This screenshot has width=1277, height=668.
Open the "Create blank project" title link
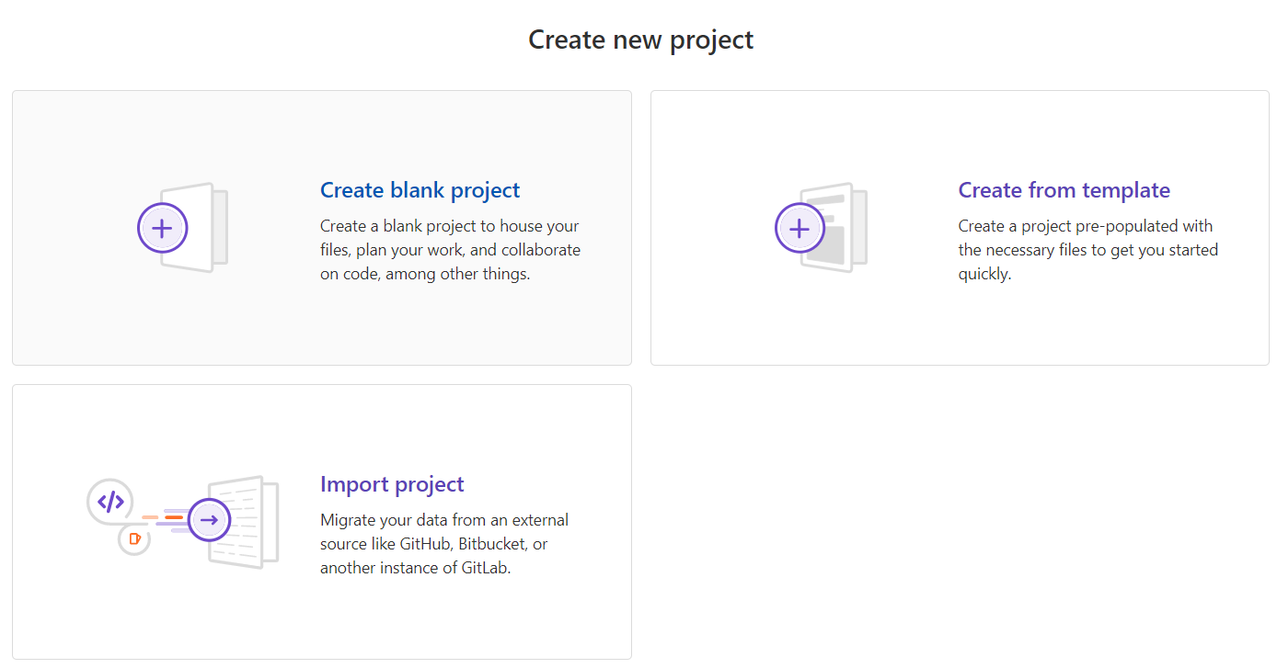420,190
